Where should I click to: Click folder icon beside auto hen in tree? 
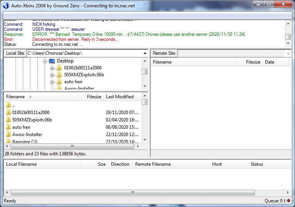coord(59,82)
